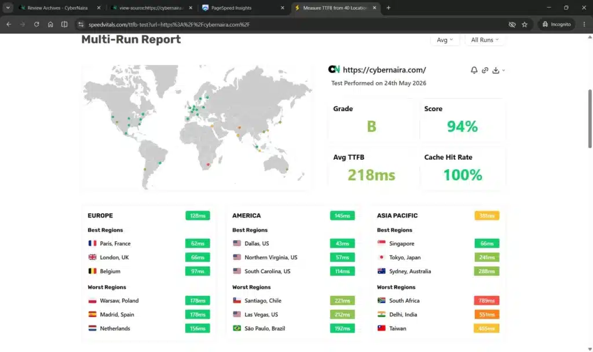593x352 pixels.
Task: Click the CyberNaira site favicon logo
Action: point(334,69)
